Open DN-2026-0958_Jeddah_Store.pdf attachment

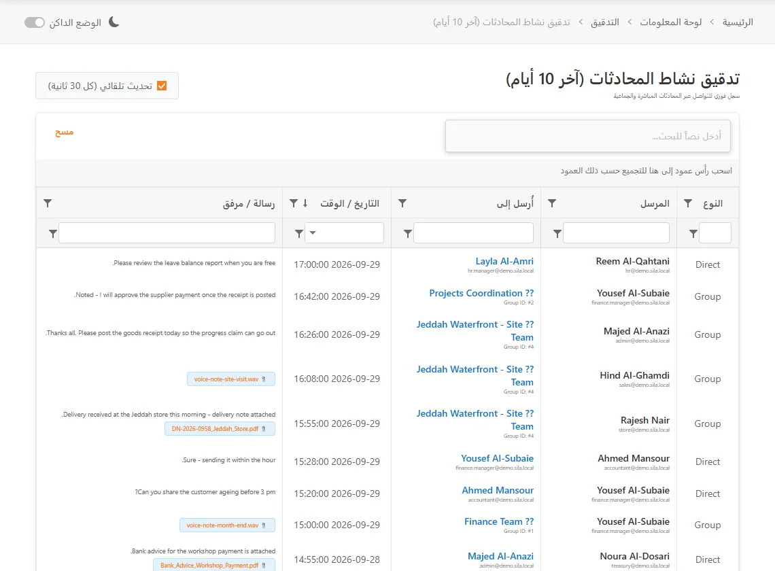(x=220, y=429)
